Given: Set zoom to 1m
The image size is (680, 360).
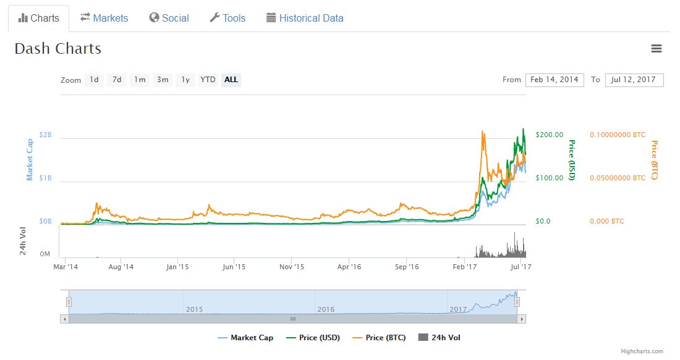Looking at the screenshot, I should [x=140, y=80].
